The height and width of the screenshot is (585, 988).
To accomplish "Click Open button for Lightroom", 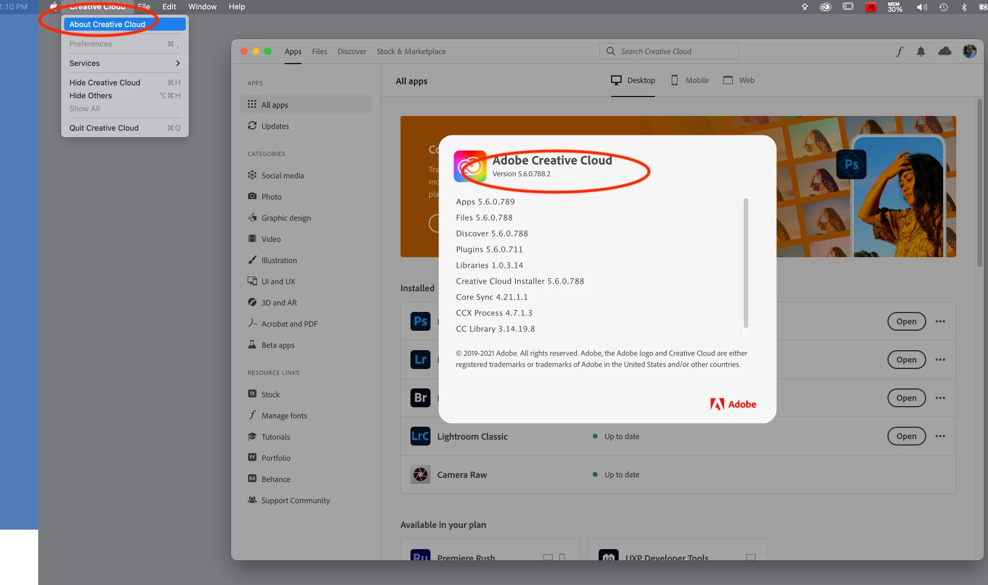I will click(x=906, y=360).
